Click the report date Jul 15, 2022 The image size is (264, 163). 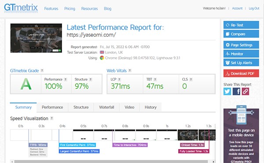coord(125,47)
